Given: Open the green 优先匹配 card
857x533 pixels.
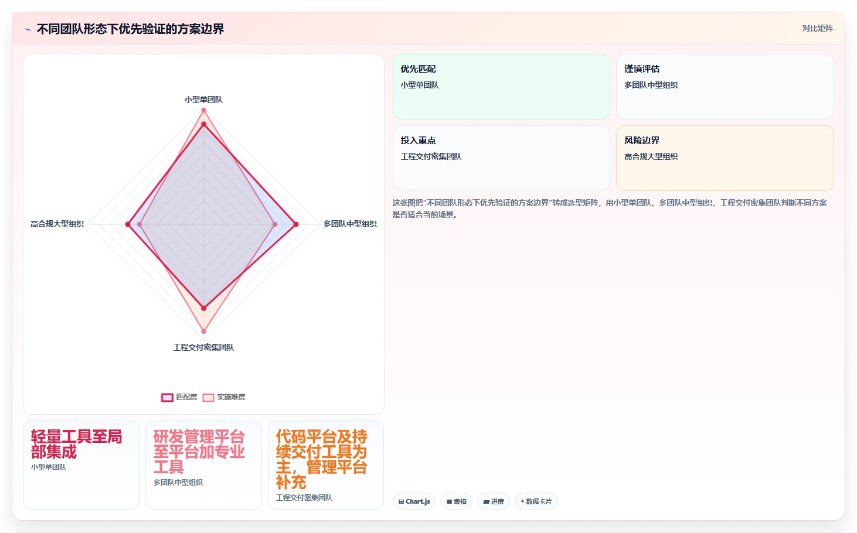Looking at the screenshot, I should pyautogui.click(x=501, y=87).
